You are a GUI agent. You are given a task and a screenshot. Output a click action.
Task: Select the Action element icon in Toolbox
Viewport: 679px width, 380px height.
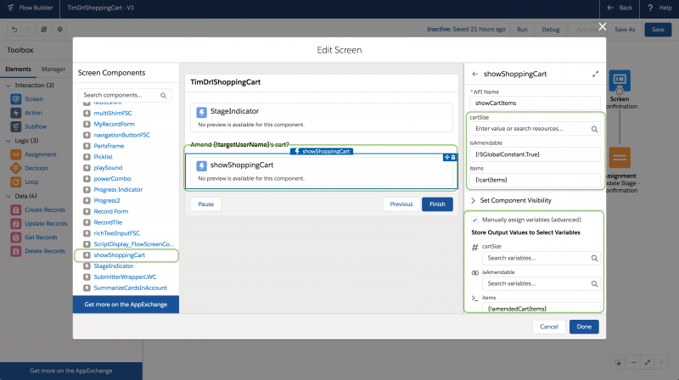pos(16,113)
